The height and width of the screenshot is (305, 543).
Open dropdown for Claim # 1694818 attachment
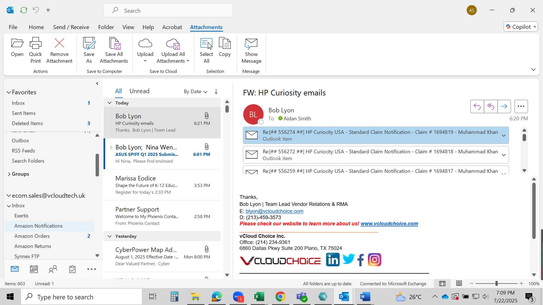(x=504, y=155)
